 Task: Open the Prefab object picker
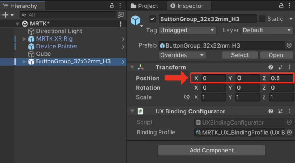[x=289, y=45]
